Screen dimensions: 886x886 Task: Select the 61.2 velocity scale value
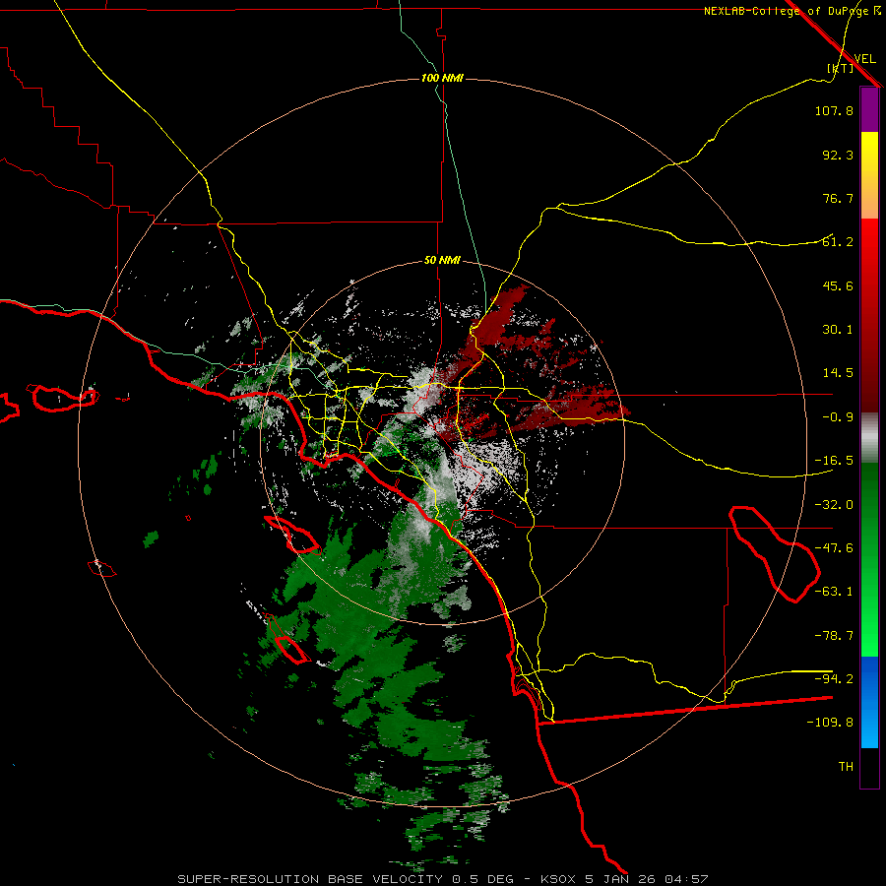coord(838,242)
